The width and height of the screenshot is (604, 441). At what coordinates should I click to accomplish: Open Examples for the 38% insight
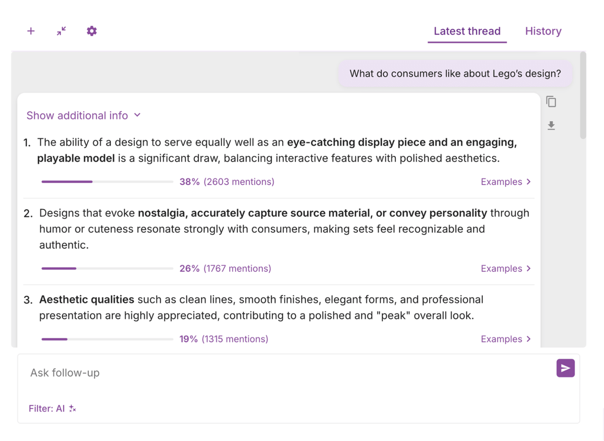(x=506, y=182)
